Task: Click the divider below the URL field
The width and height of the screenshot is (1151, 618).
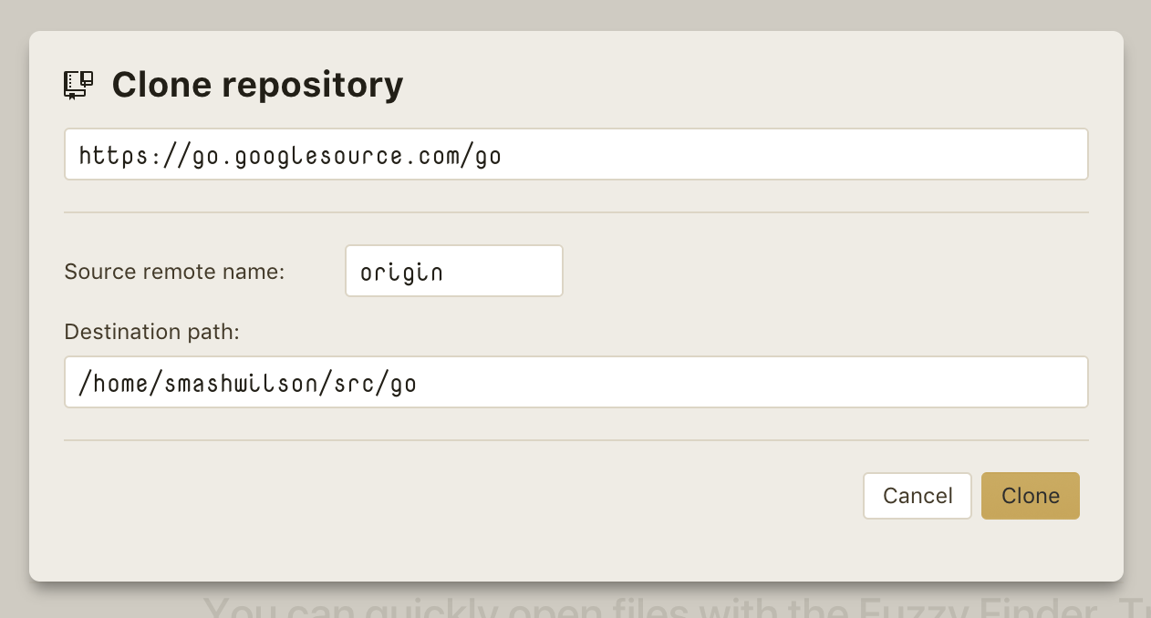Action: 575,212
